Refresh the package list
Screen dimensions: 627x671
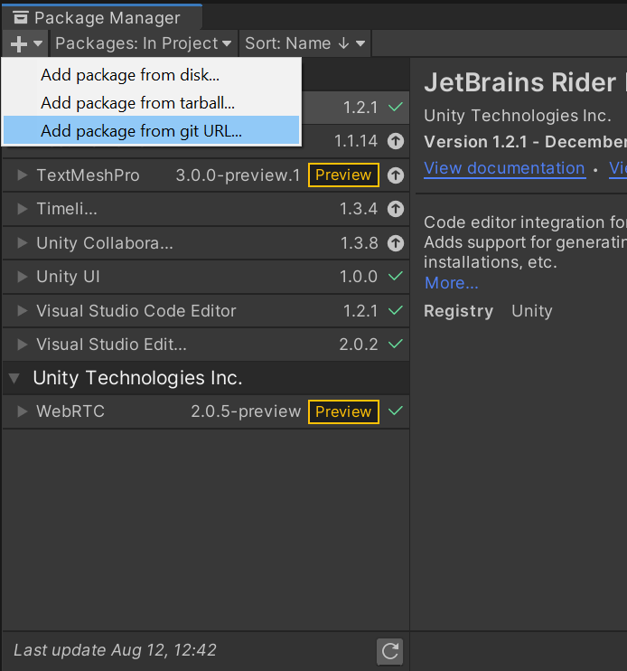click(x=389, y=651)
